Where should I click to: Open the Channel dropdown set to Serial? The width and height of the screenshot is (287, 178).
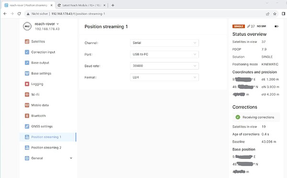tap(165, 43)
